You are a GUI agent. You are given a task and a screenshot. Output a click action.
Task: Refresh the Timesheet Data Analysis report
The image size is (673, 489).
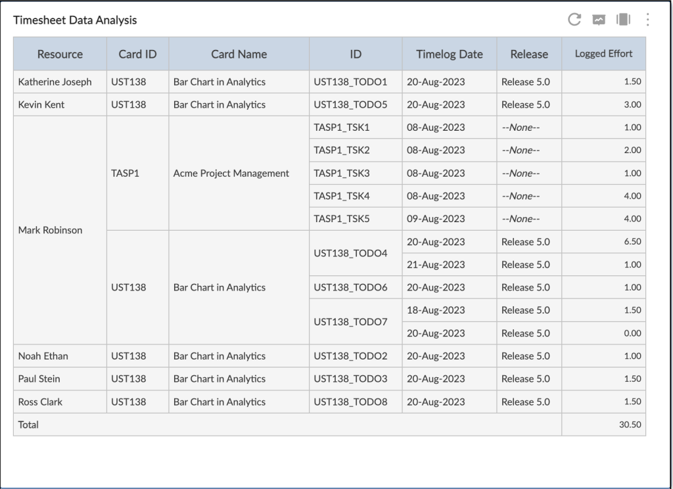573,20
